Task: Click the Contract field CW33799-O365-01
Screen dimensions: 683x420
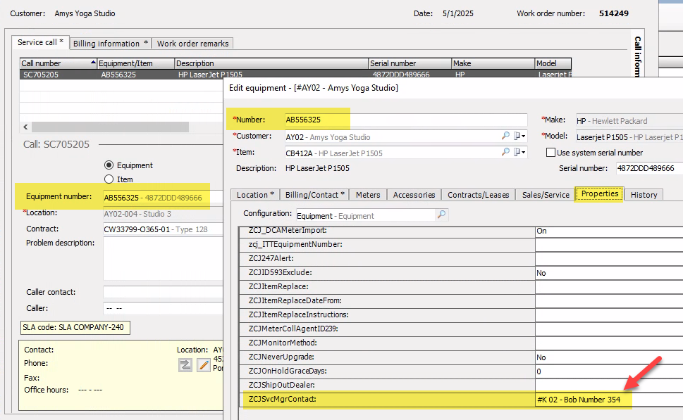Action: 163,229
